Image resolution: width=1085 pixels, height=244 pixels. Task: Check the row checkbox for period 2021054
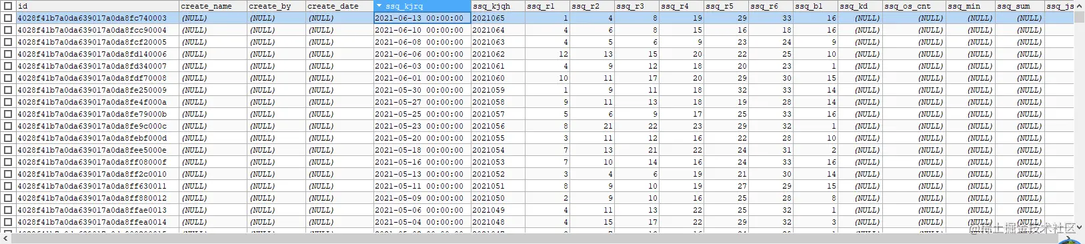pyautogui.click(x=8, y=150)
